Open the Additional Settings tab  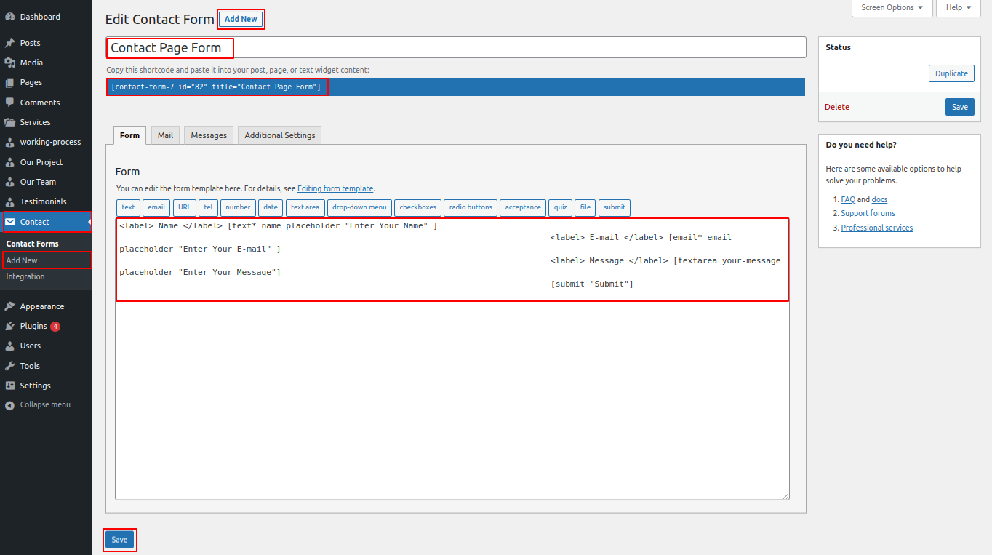pos(280,135)
